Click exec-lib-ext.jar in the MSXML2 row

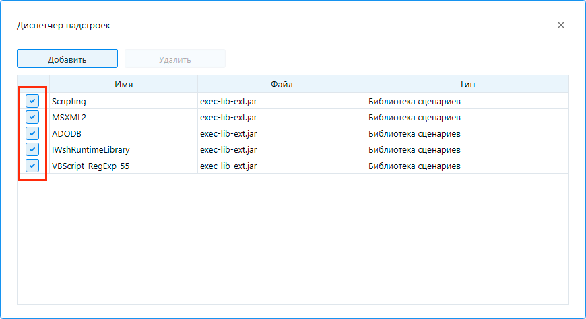point(228,117)
